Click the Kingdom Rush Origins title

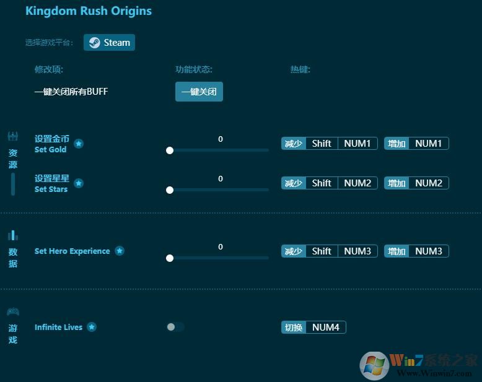coord(89,11)
